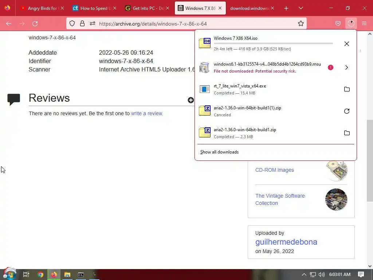Switch to the Get Into PC tab
373x280 pixels.
click(146, 8)
